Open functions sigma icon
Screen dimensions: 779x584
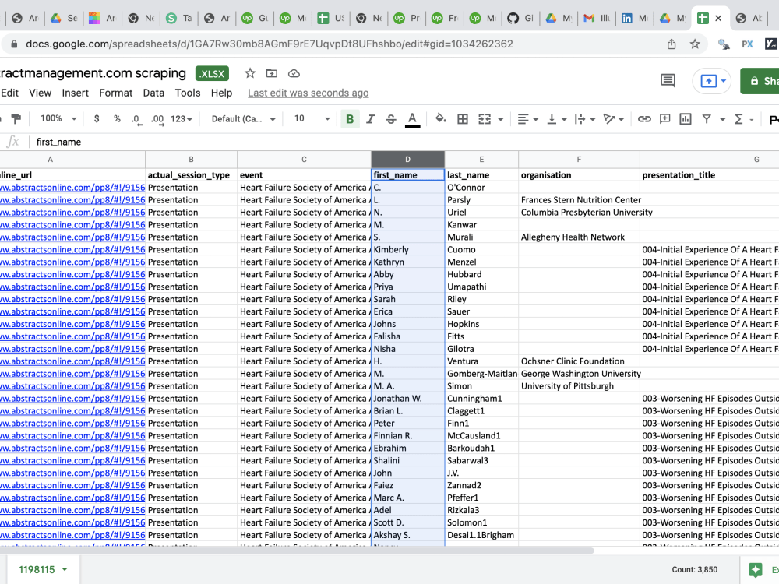click(x=738, y=118)
